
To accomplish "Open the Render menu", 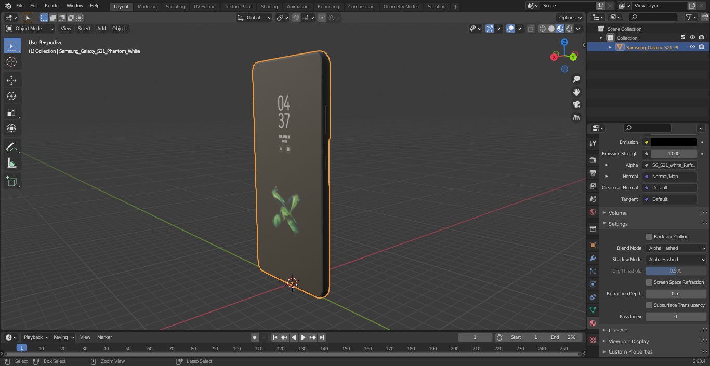I will point(52,6).
